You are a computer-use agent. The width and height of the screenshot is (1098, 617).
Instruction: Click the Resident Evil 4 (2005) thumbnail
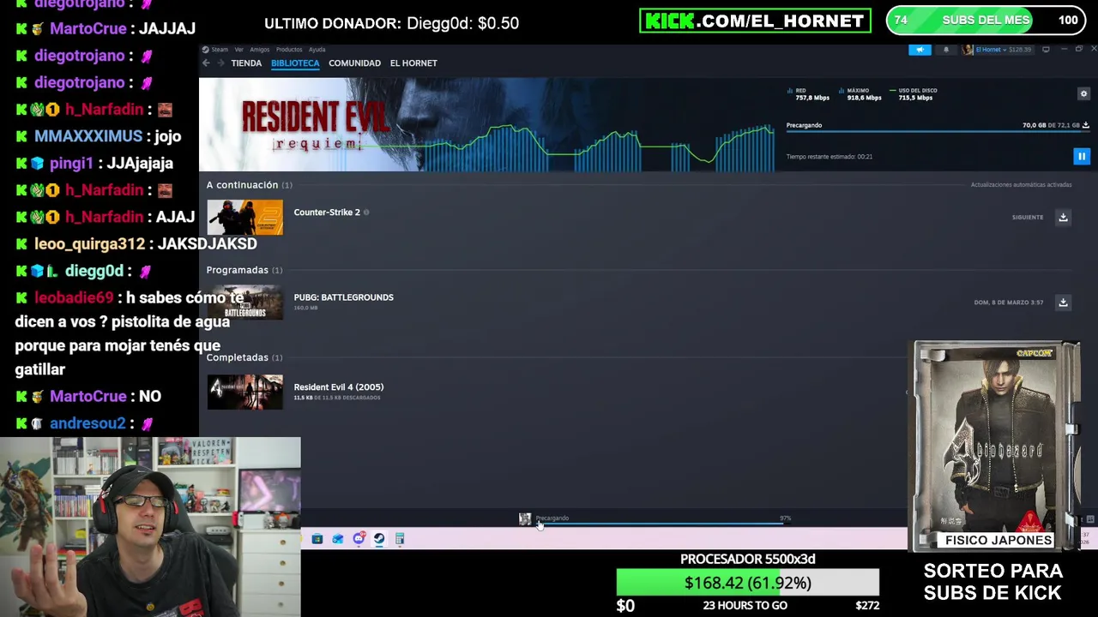(244, 392)
